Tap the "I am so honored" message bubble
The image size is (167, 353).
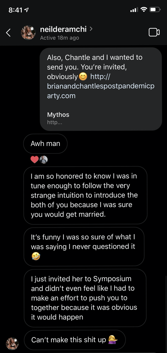[x=85, y=195]
